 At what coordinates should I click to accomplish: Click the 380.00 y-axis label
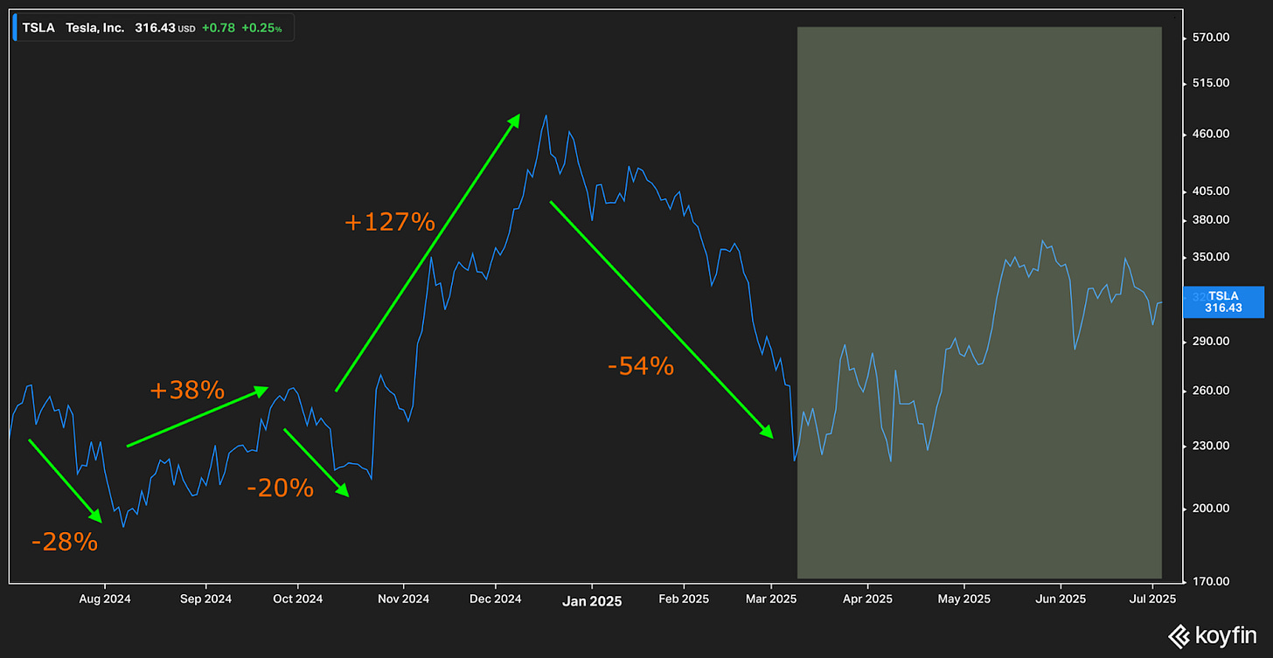click(1211, 220)
